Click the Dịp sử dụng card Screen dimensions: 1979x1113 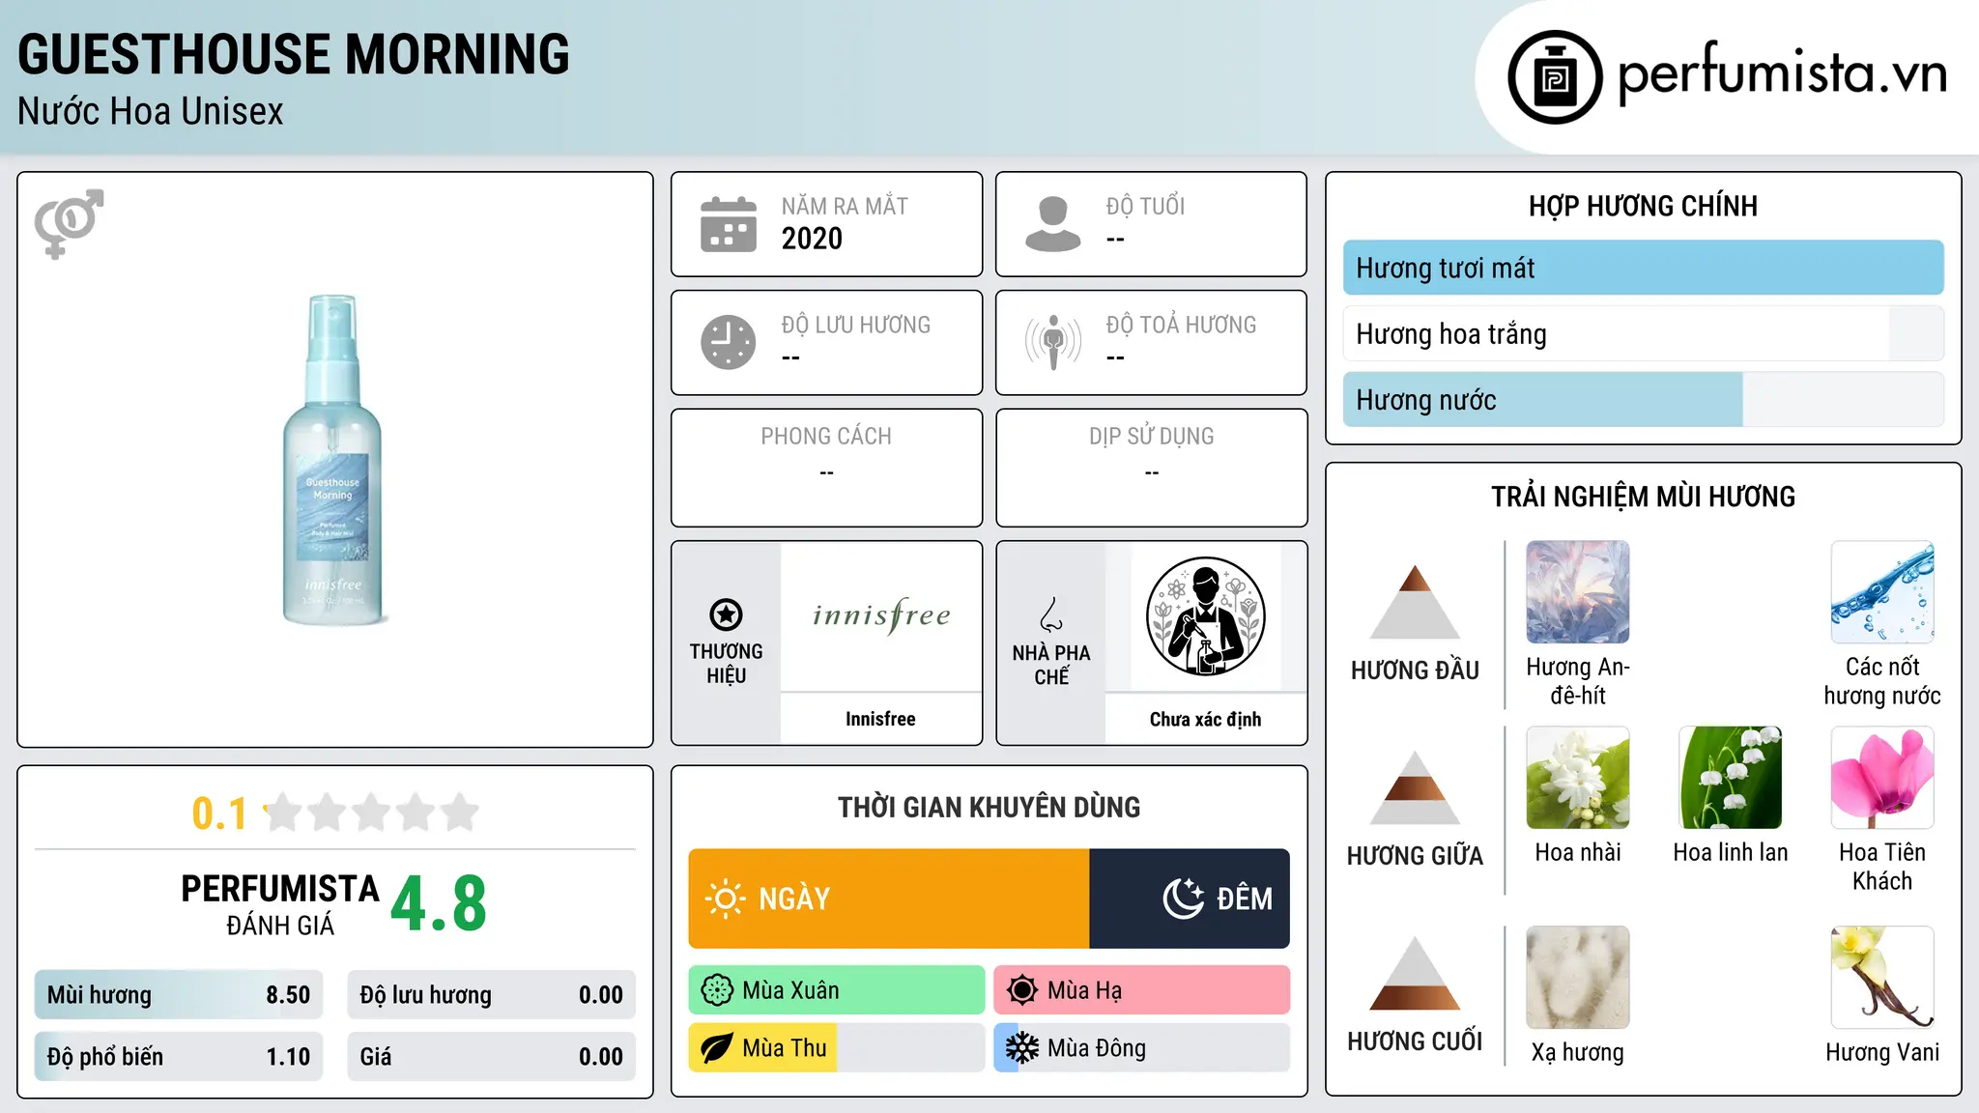coord(1152,468)
